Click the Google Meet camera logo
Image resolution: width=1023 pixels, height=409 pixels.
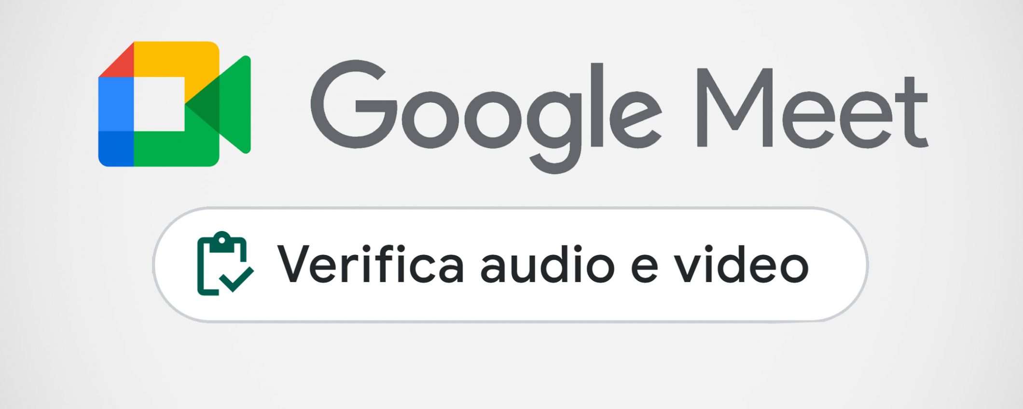(x=174, y=104)
